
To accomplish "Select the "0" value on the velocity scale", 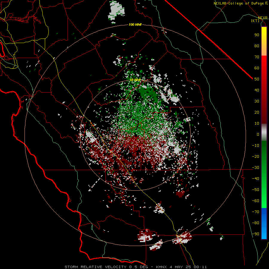I will coord(258,134).
